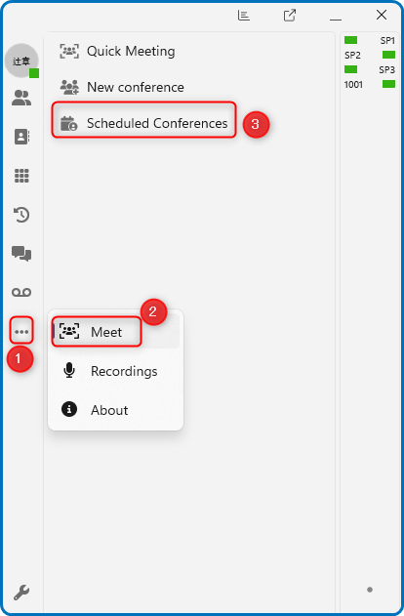Open the address book icon
Viewport: 404px width, 616px height.
click(x=21, y=137)
